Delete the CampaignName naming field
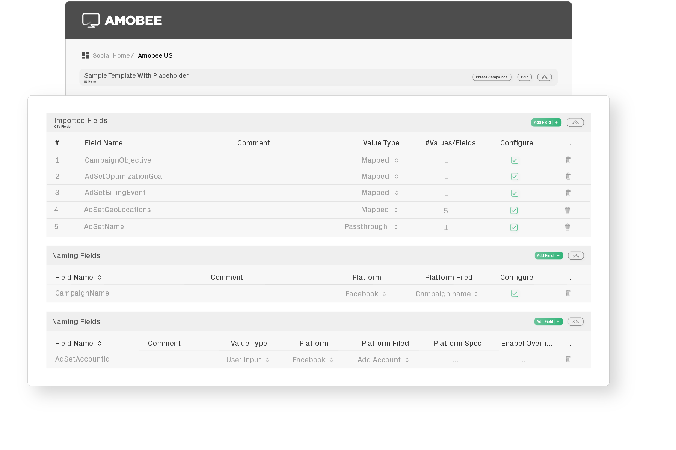Viewport: 676px width, 450px height. [568, 293]
